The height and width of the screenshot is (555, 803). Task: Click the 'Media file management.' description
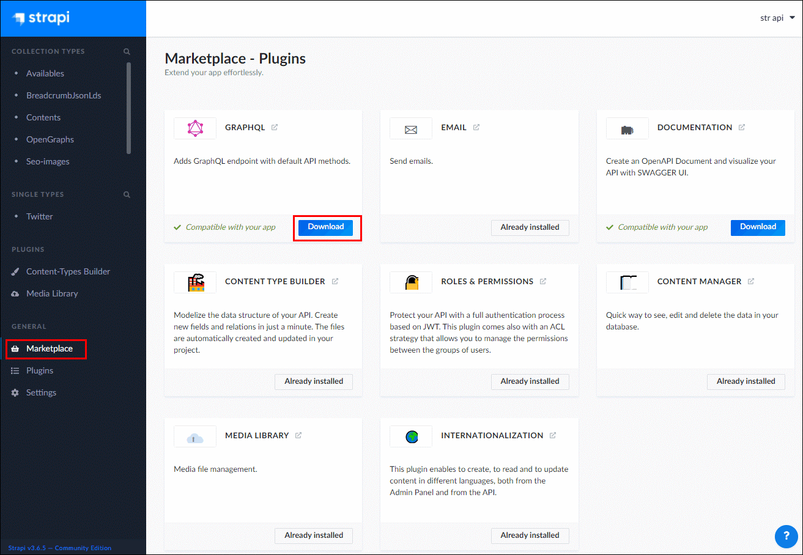pyautogui.click(x=216, y=469)
